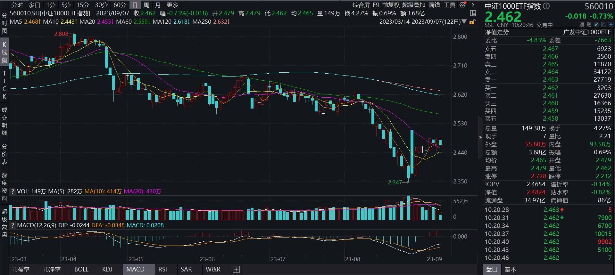Open the chart settings gear icon
Screen dimensions: 615x275
click(462, 5)
